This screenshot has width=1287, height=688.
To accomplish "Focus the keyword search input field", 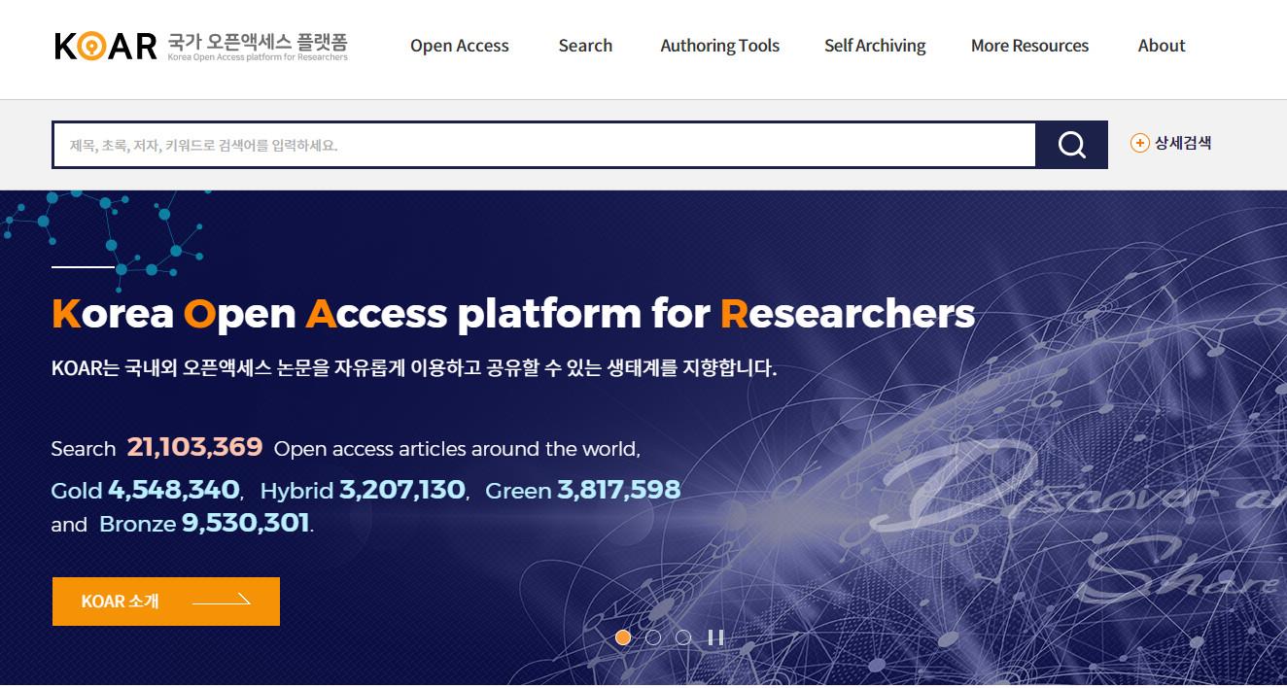I will (544, 145).
